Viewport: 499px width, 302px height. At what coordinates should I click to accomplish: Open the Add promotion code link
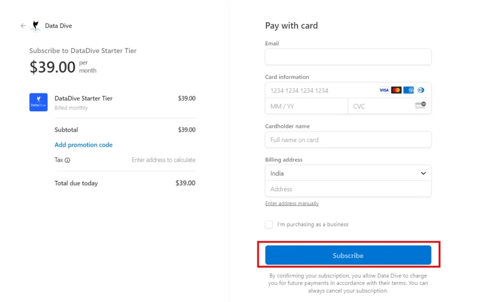point(83,145)
